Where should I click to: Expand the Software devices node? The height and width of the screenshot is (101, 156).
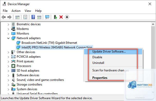pos(8,75)
